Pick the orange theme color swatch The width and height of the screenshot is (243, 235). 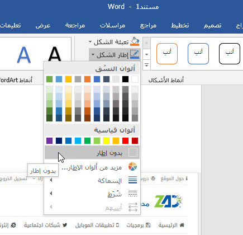87,79
